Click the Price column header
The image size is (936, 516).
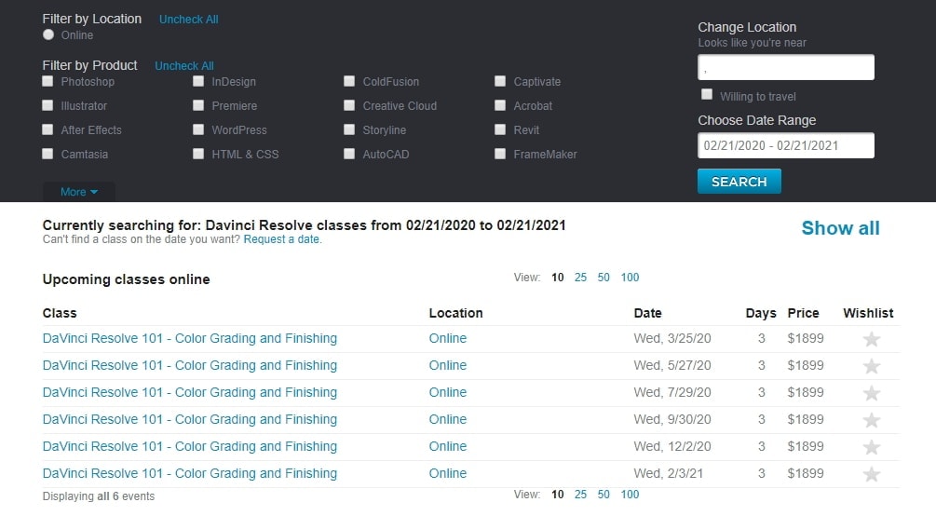[803, 313]
